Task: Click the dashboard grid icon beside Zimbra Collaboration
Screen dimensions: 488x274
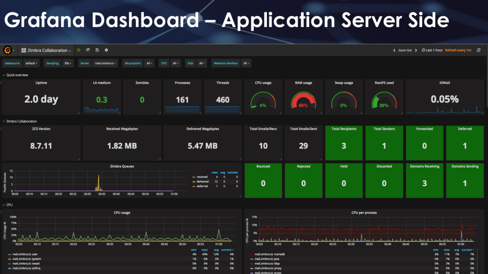Action: pyautogui.click(x=24, y=50)
